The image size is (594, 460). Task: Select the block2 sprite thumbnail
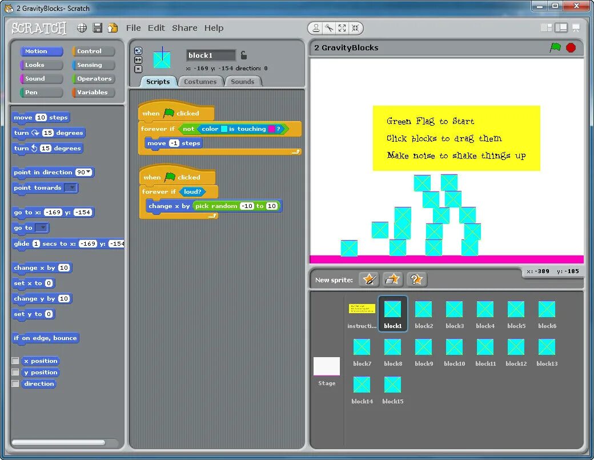click(424, 314)
